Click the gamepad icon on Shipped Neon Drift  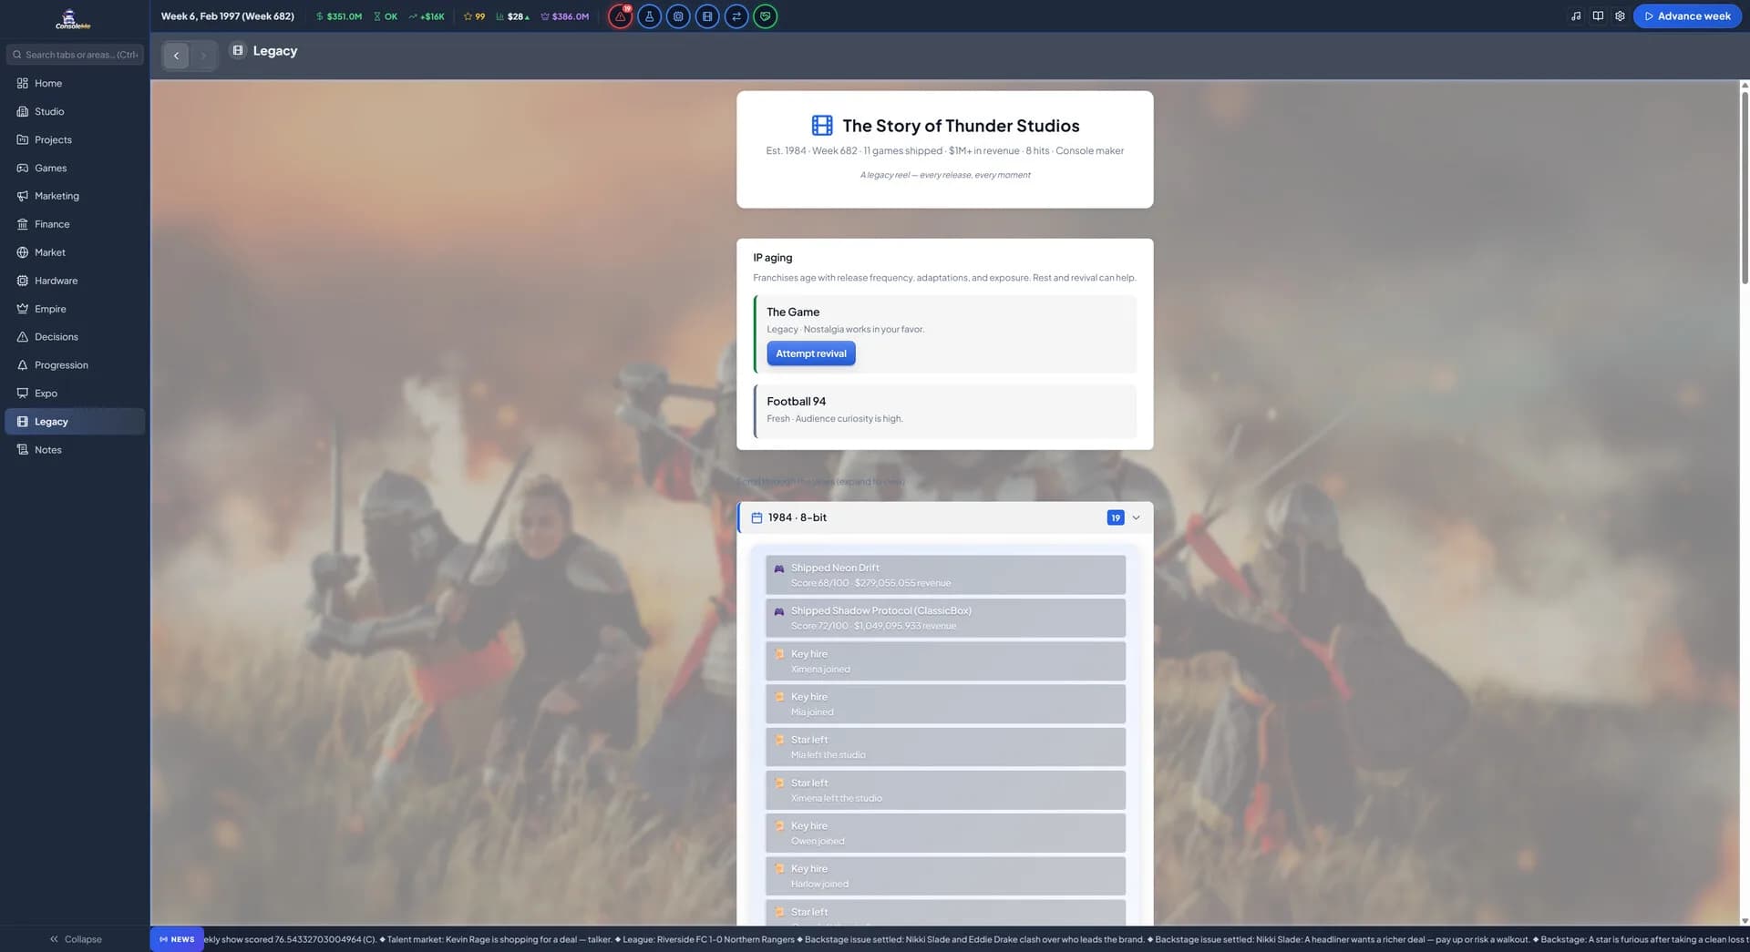(x=779, y=568)
